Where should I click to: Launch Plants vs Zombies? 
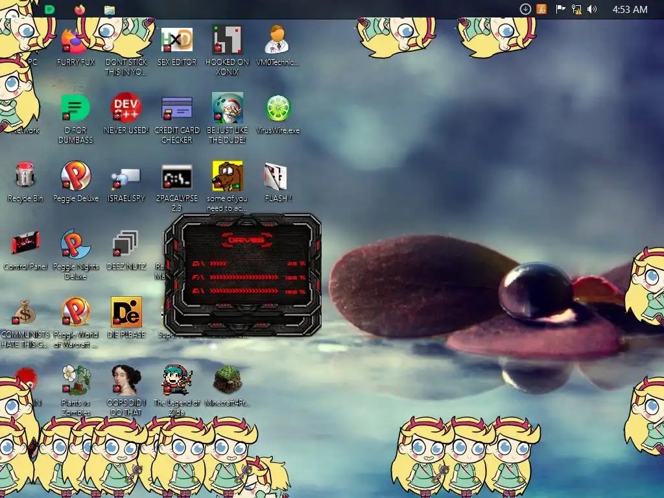pyautogui.click(x=75, y=390)
